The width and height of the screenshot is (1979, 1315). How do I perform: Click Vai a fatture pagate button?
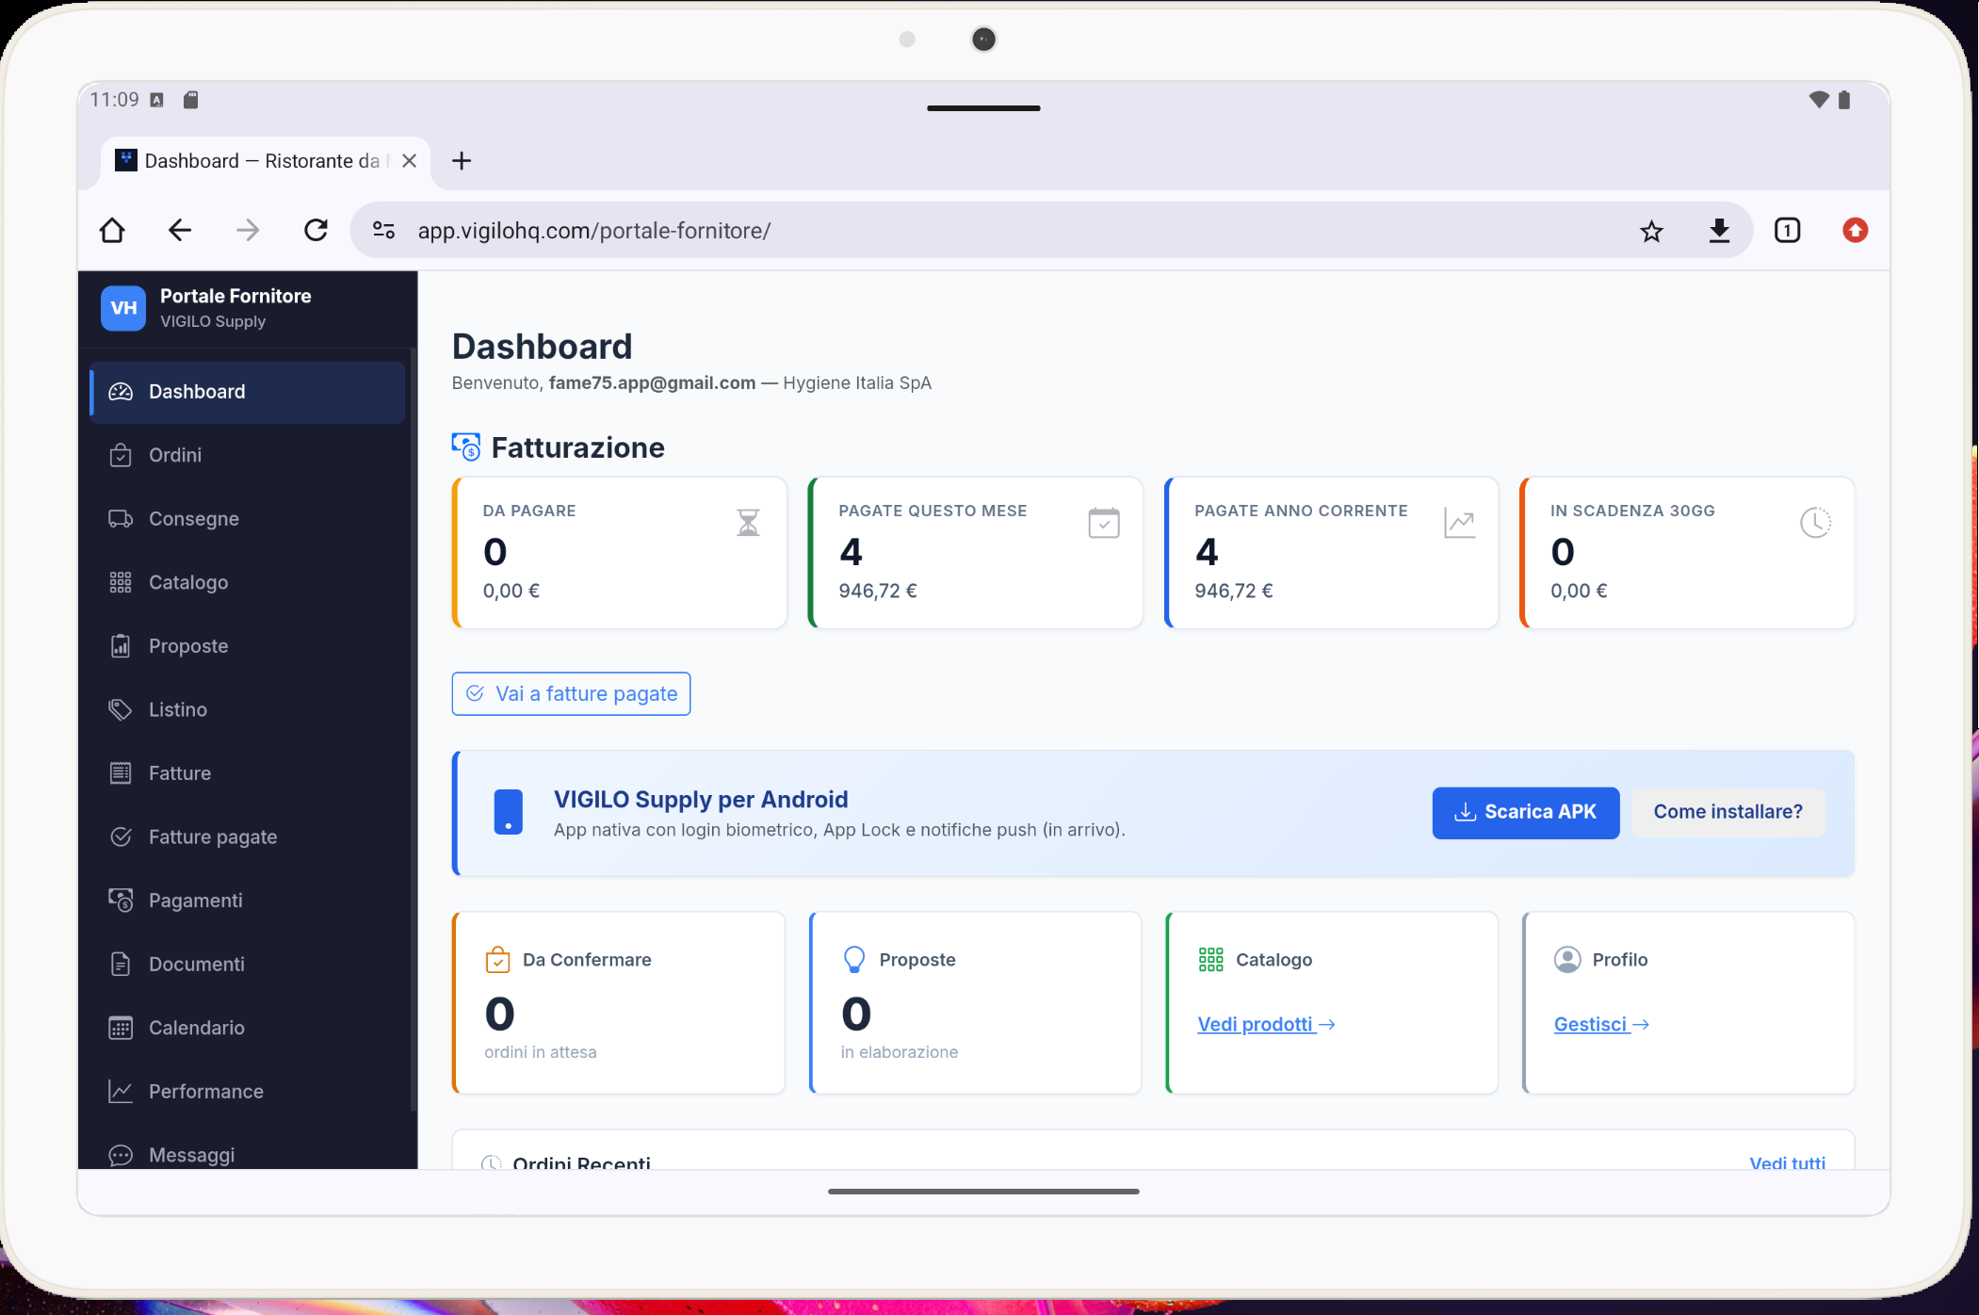click(571, 693)
